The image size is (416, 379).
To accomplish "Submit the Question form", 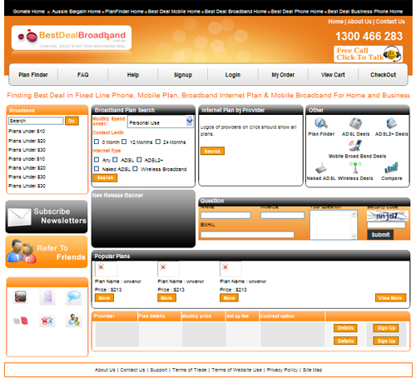I will (x=380, y=235).
